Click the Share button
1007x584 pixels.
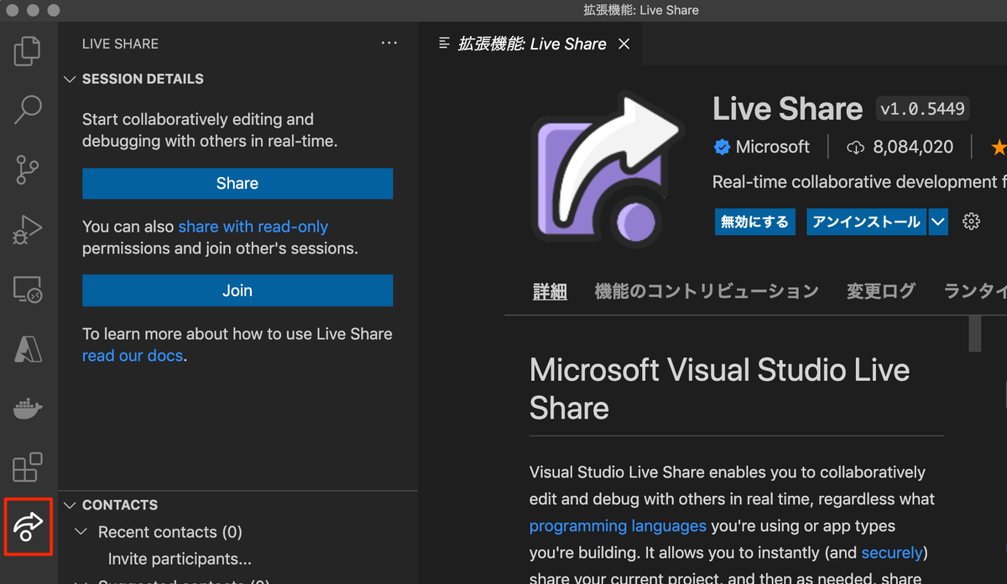click(237, 184)
